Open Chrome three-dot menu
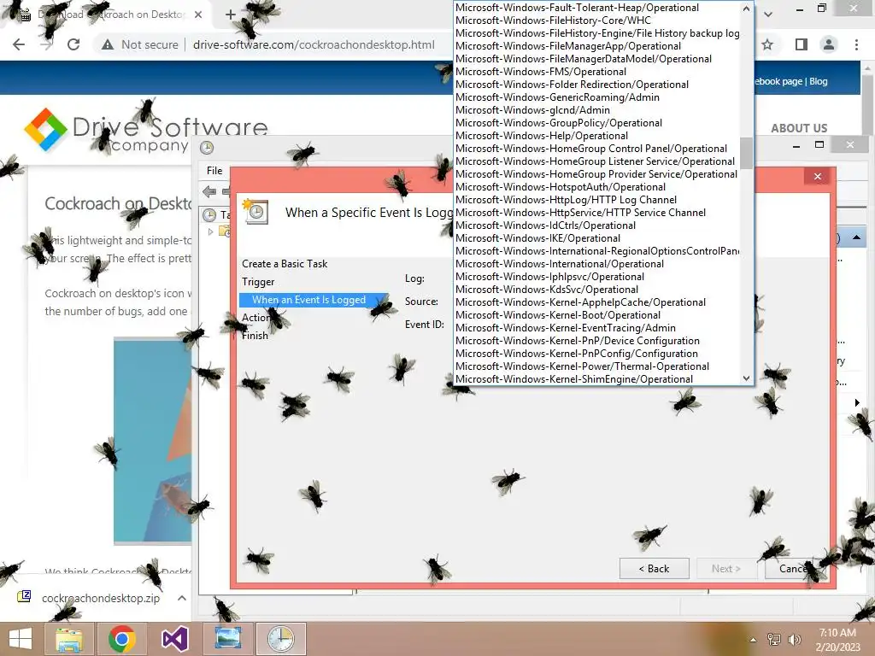Viewport: 875px width, 656px height. (x=856, y=44)
